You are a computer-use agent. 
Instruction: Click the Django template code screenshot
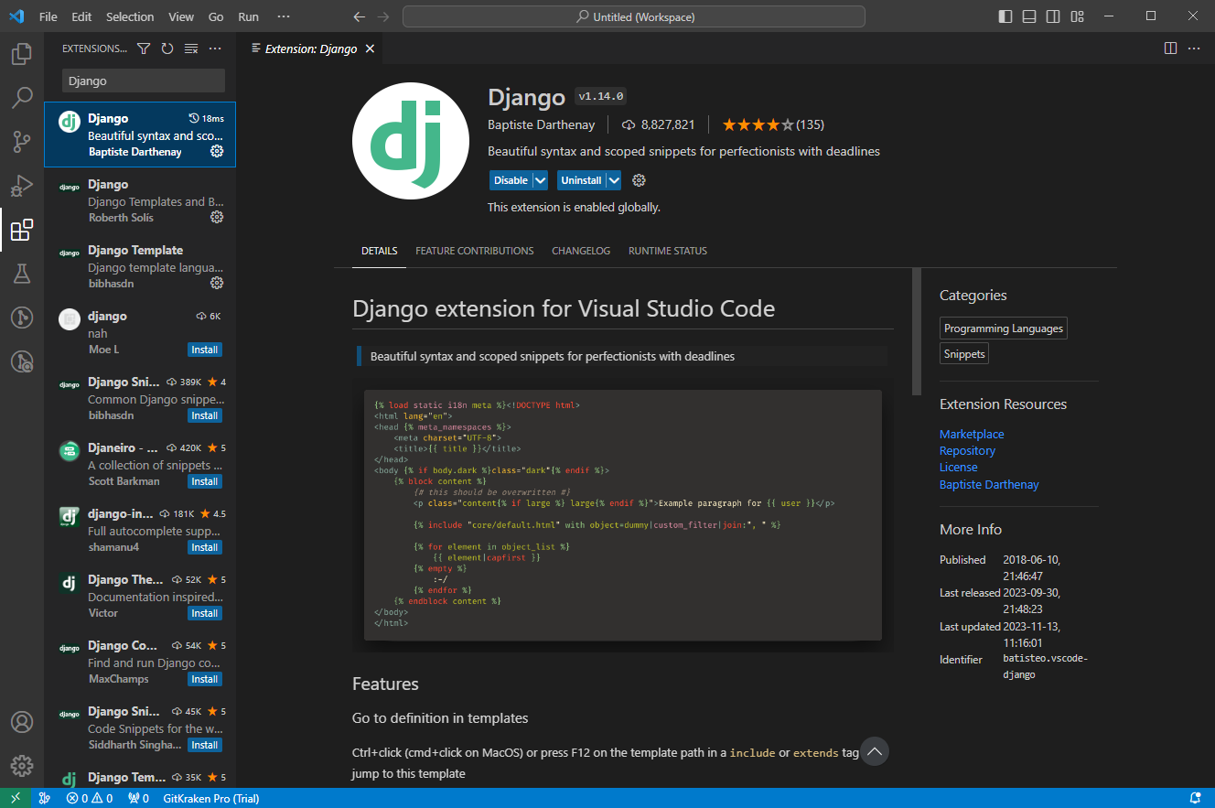click(x=623, y=514)
